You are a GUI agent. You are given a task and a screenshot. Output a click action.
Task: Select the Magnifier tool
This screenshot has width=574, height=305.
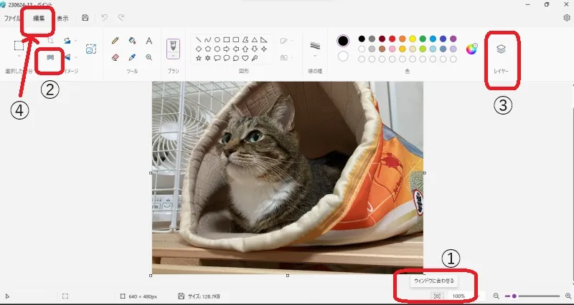point(149,57)
